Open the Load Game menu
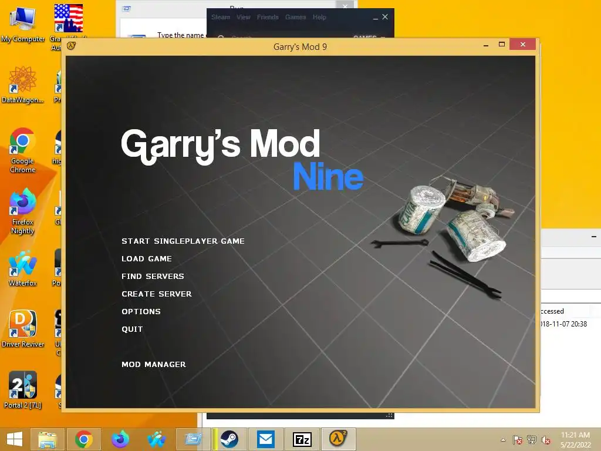 click(x=146, y=259)
